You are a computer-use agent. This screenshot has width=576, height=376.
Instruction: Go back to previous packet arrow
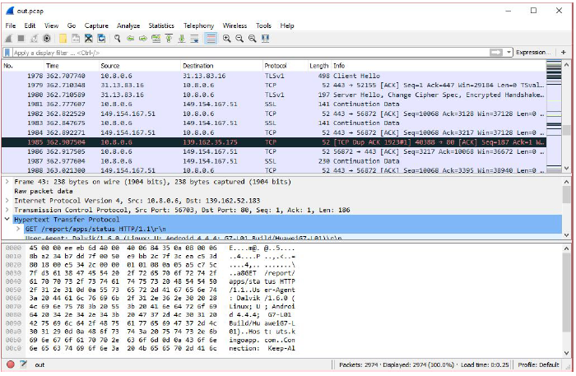click(x=132, y=39)
